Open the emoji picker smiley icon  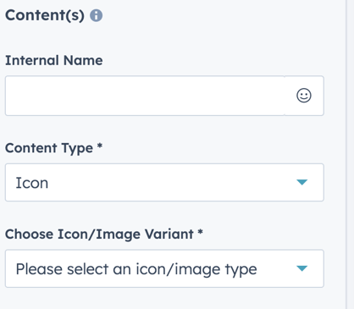(304, 96)
